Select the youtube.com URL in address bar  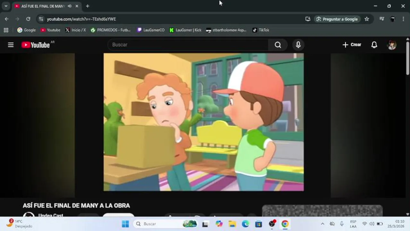click(81, 19)
